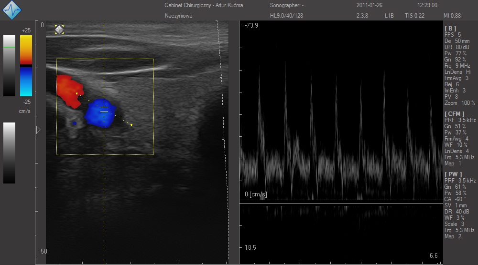Click the red color flow vessel

coord(69,91)
